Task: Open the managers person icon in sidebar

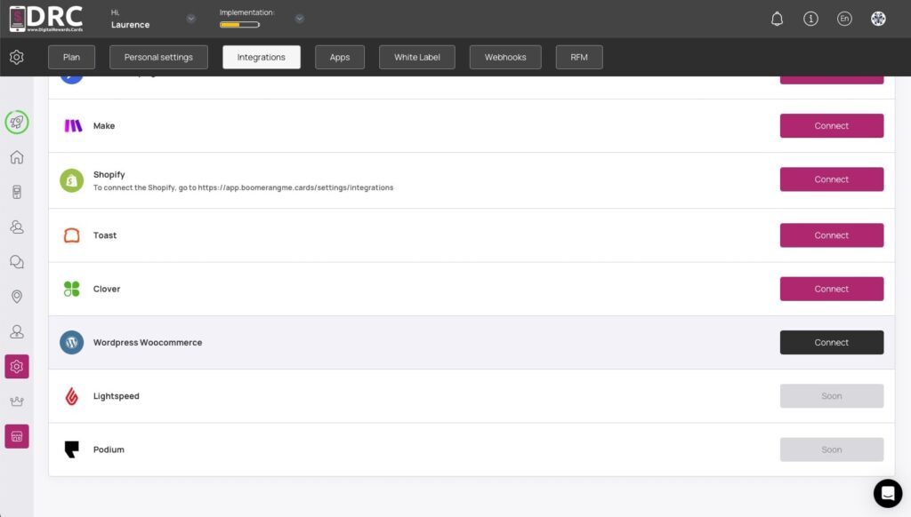Action: pyautogui.click(x=17, y=331)
